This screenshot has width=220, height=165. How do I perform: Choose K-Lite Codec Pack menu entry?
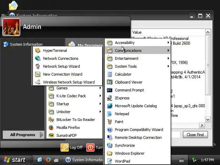click(x=75, y=96)
